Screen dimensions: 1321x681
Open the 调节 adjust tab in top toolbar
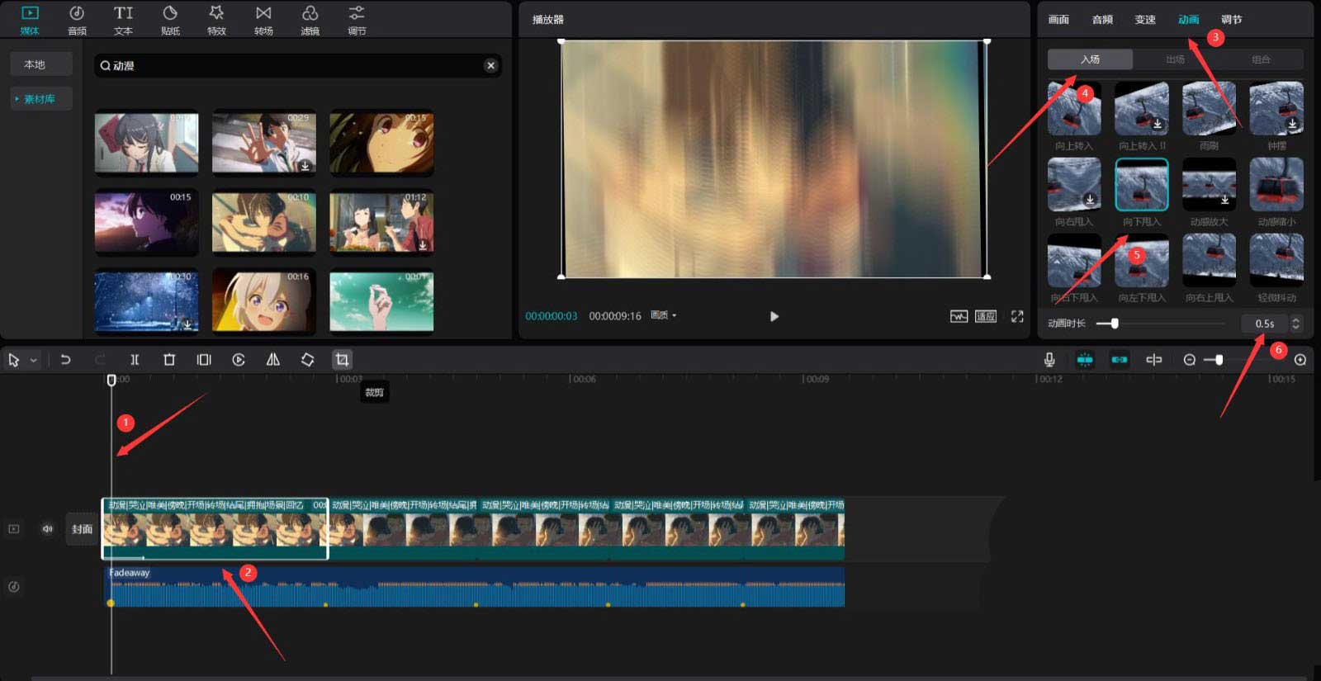(357, 21)
